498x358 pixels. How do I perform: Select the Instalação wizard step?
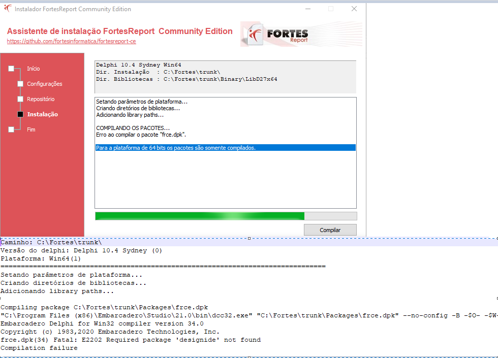pyautogui.click(x=43, y=114)
